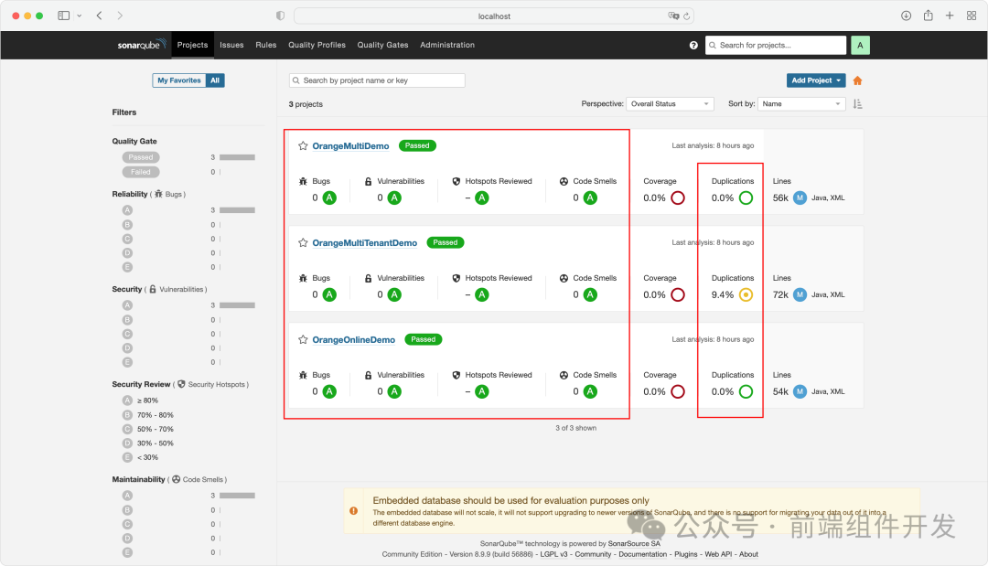Open new Safari tab with plus
Screen dimensions: 988x566
tap(950, 16)
